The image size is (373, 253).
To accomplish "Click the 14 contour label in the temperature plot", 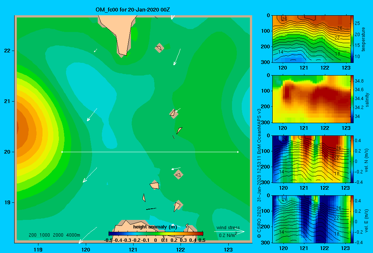I will 281,52.
